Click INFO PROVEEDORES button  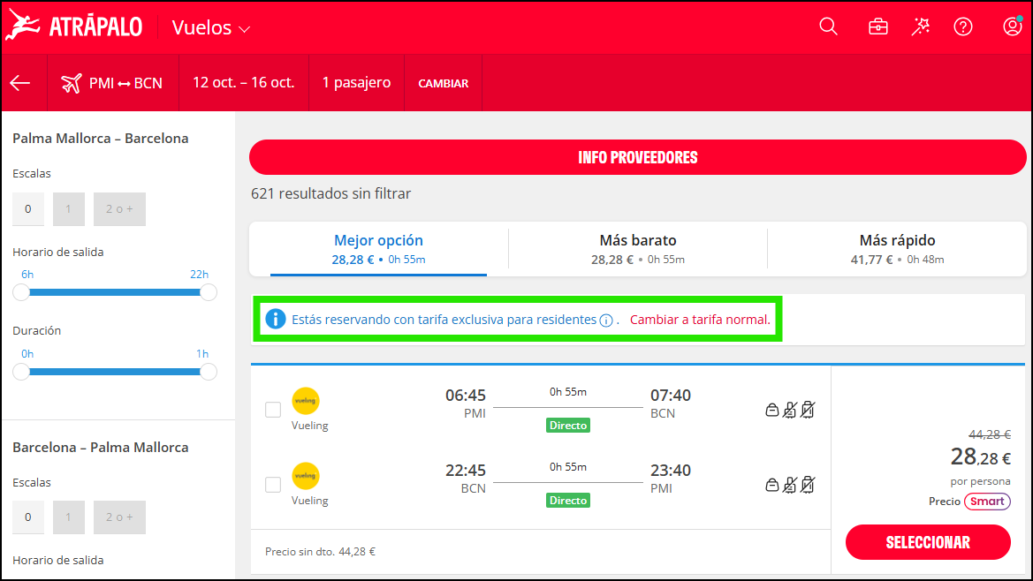(x=638, y=157)
